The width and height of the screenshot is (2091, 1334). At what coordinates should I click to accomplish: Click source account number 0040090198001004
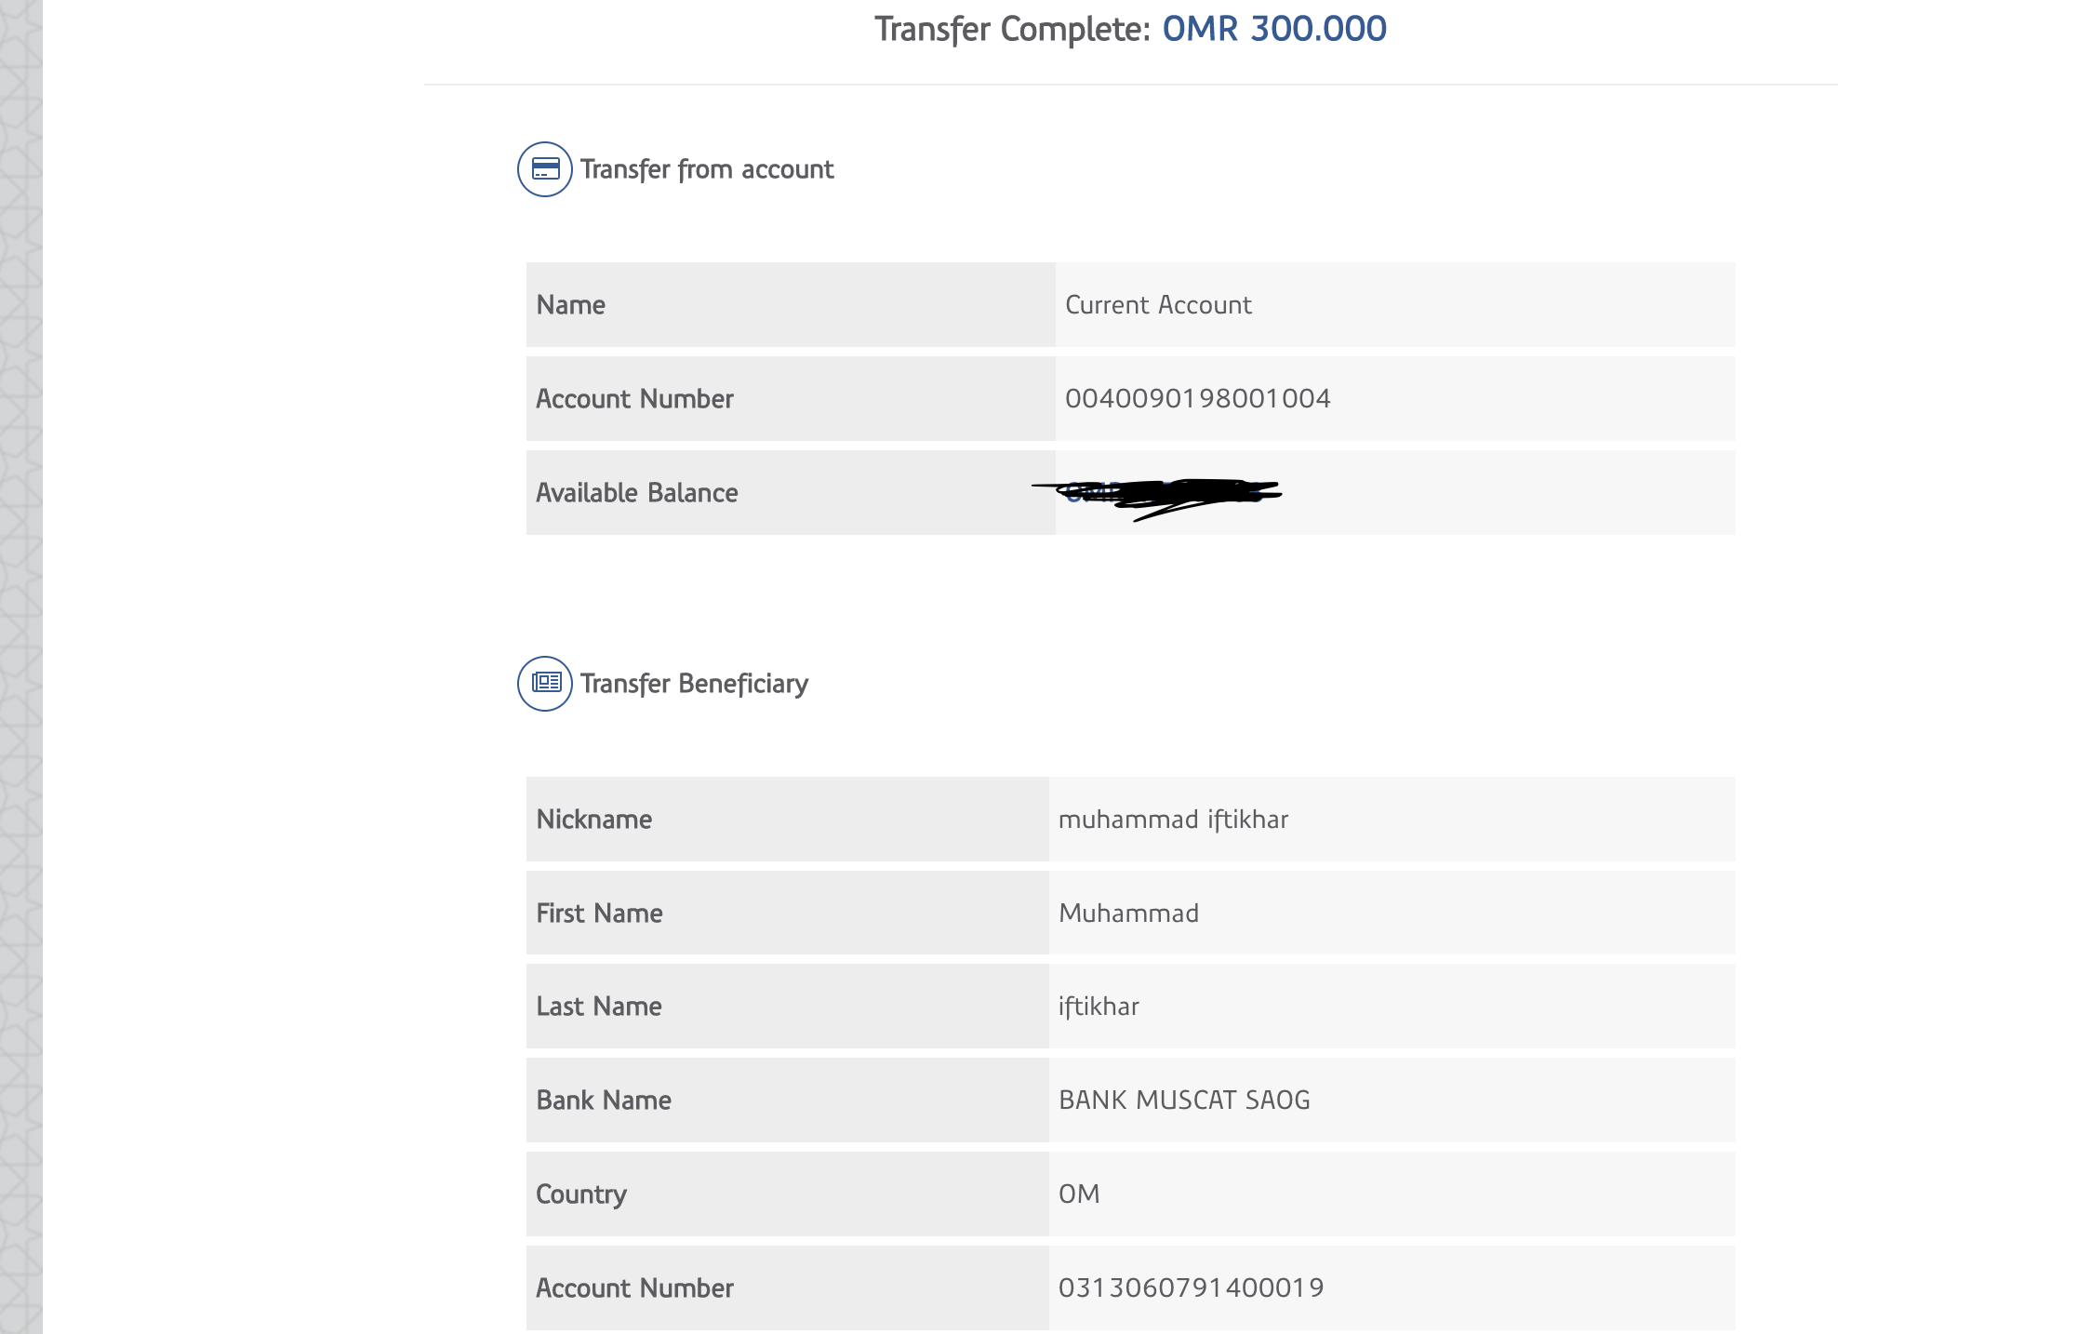tap(1197, 399)
